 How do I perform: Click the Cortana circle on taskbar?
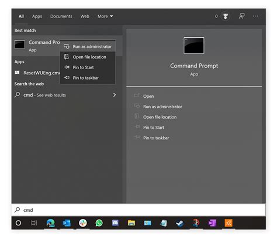click(18, 223)
